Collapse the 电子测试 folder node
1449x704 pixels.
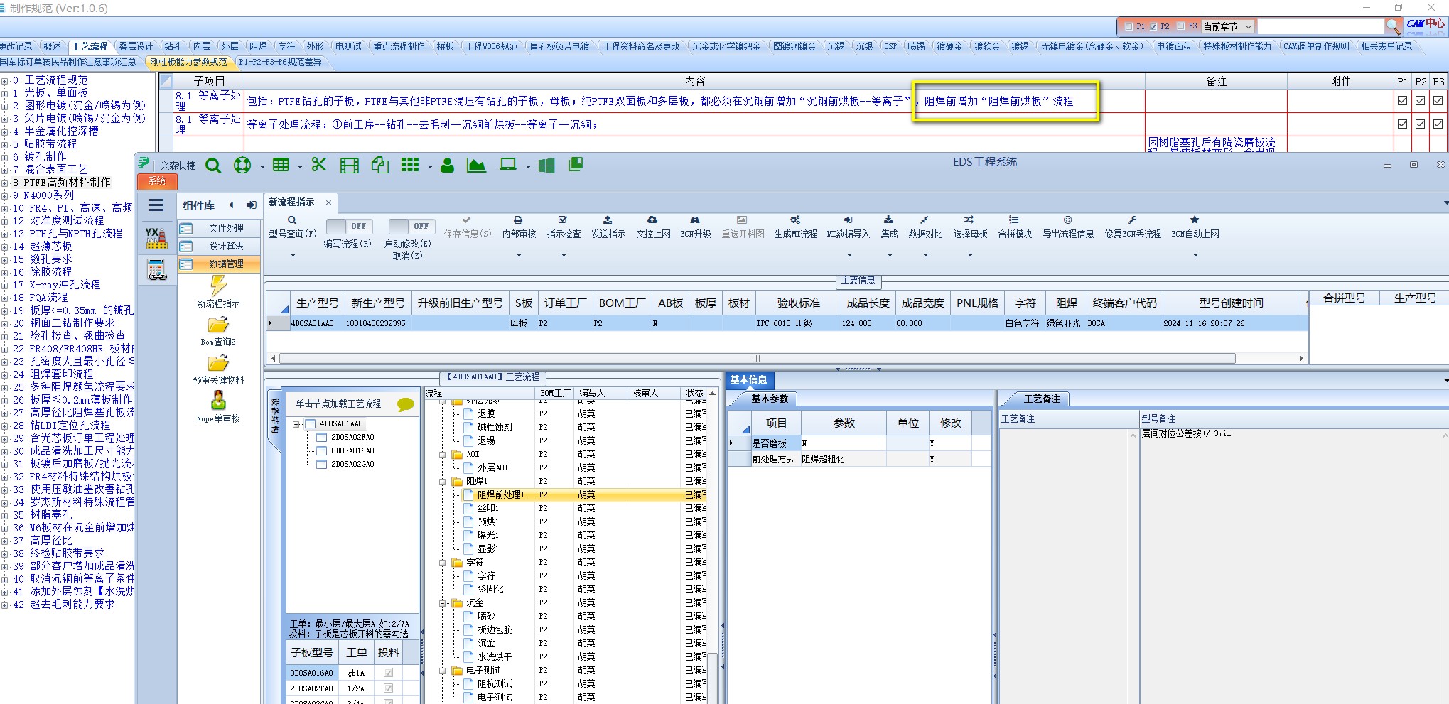tap(443, 671)
